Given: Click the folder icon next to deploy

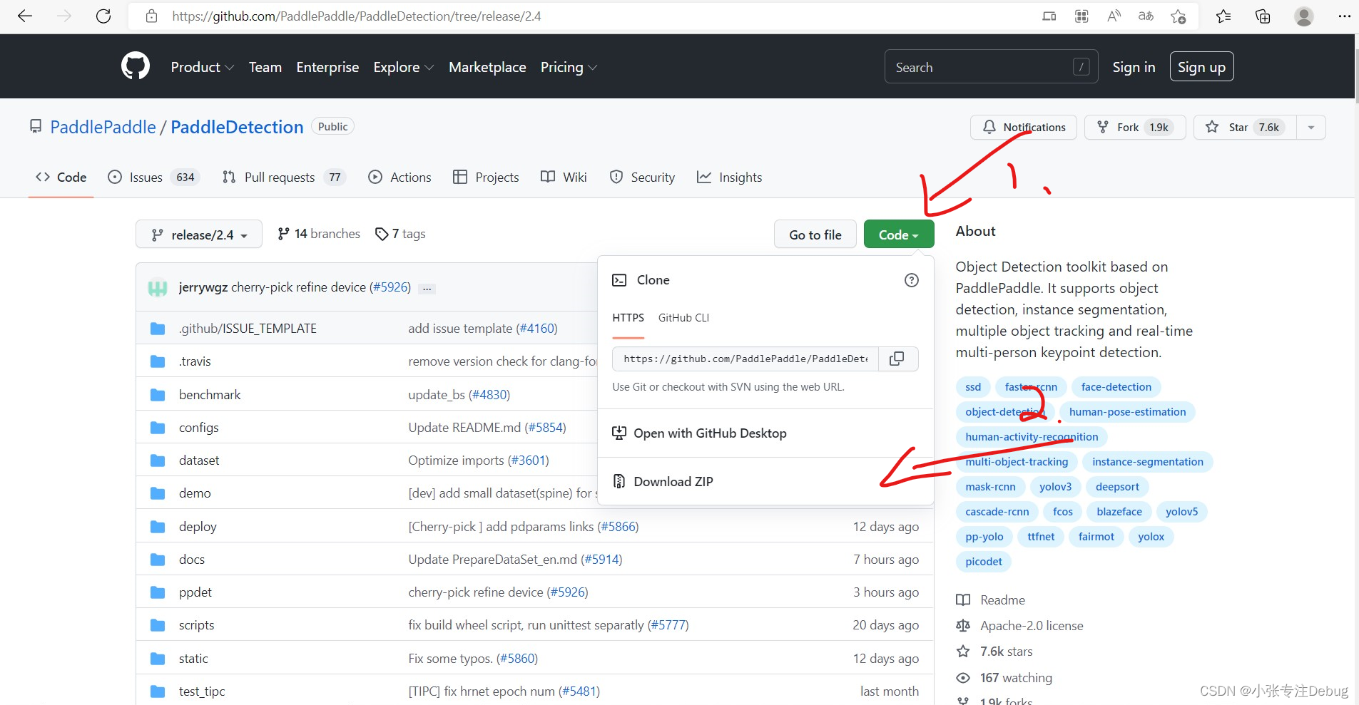Looking at the screenshot, I should (158, 527).
